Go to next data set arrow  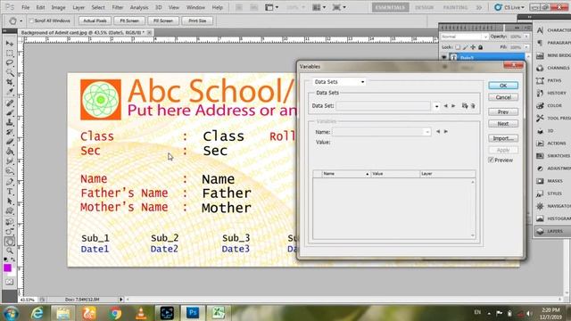coord(453,106)
